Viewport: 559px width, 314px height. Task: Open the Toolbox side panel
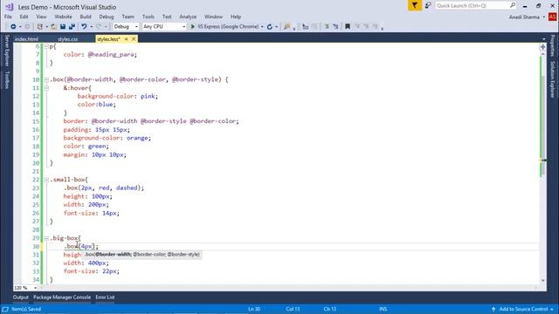click(x=7, y=79)
